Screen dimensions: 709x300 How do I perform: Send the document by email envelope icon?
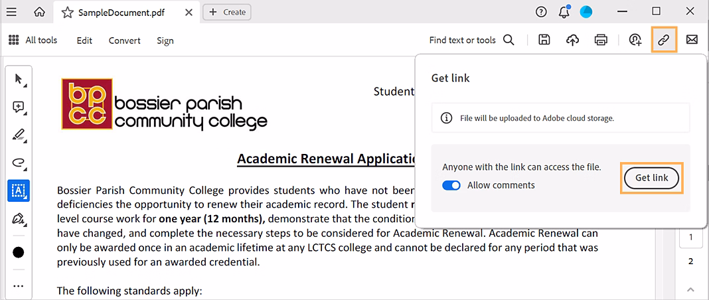tap(692, 40)
